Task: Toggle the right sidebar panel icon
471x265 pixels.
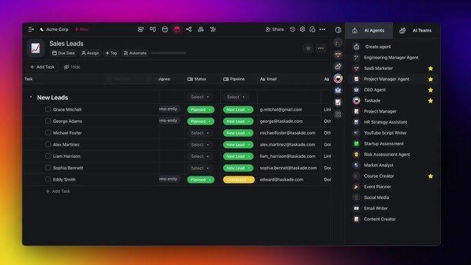Action: 338,30
